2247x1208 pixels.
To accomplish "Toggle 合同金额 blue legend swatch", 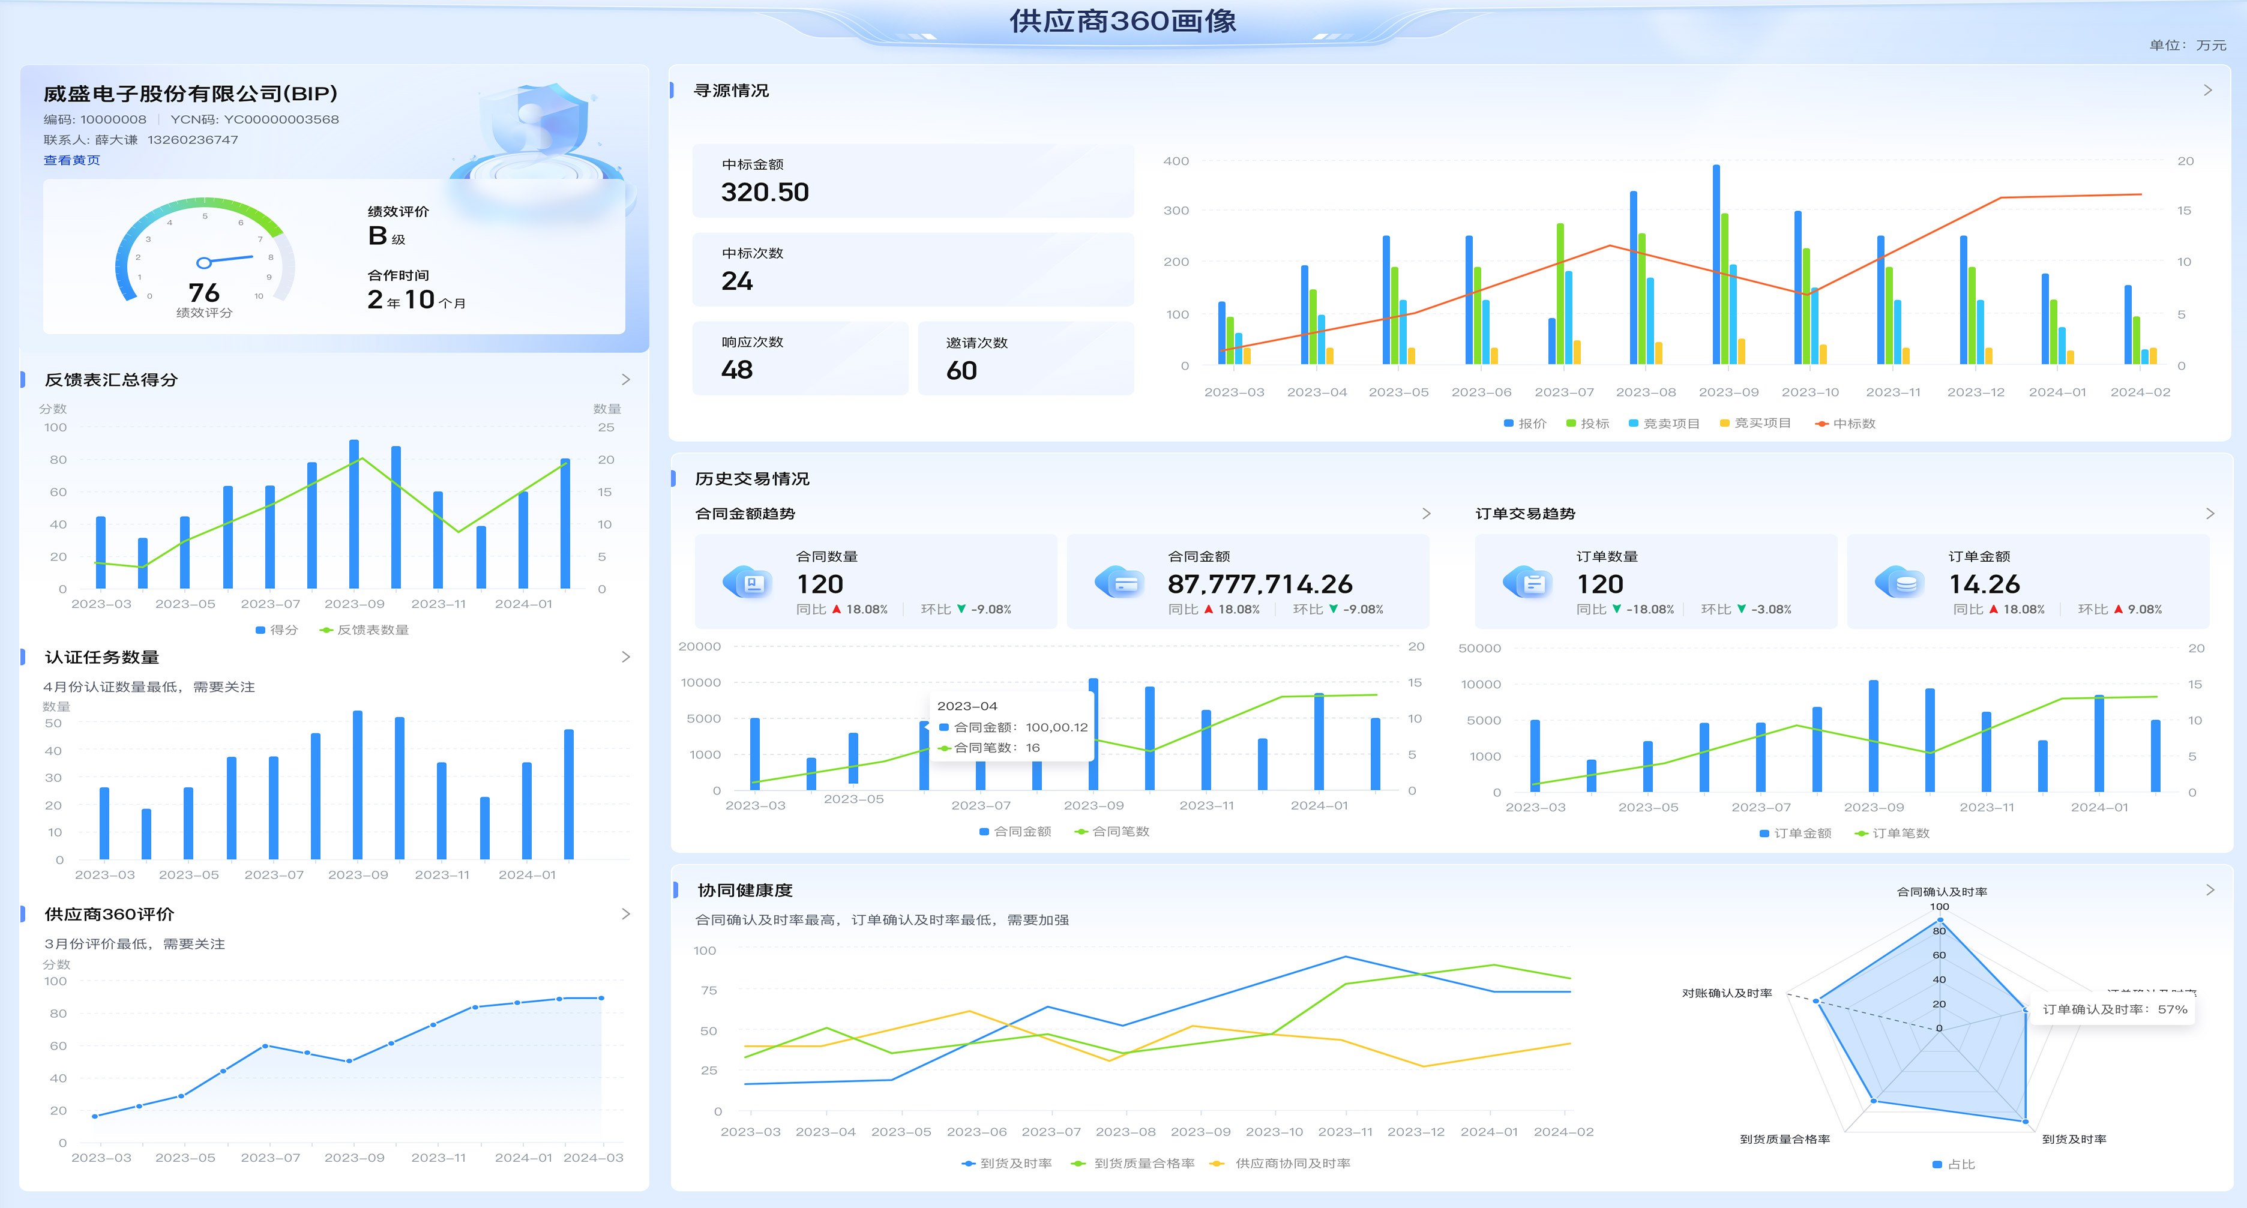I will [x=984, y=832].
